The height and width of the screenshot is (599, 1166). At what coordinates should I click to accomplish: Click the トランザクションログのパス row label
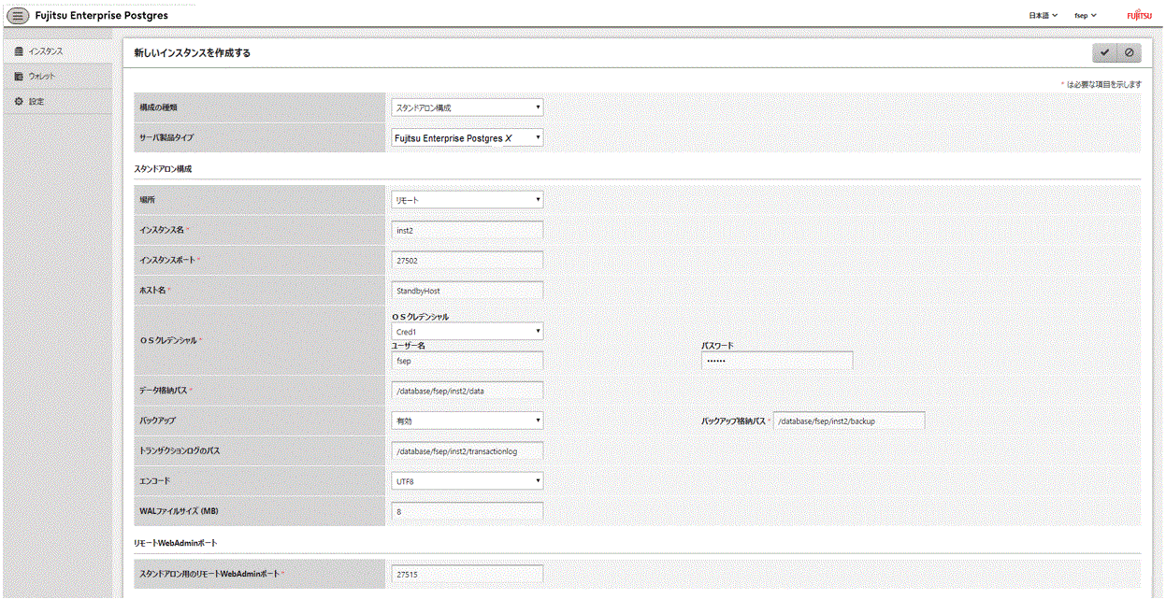180,450
